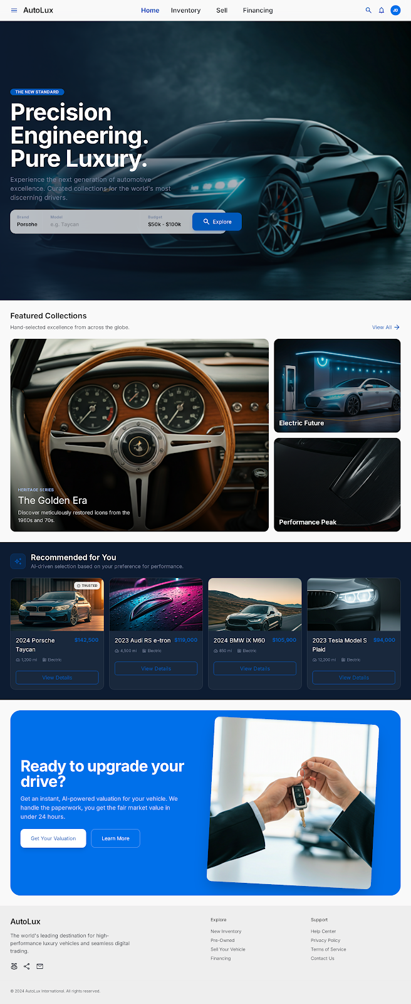
Task: Click the AI sparkle icon beside Recommended for You
Action: click(18, 561)
